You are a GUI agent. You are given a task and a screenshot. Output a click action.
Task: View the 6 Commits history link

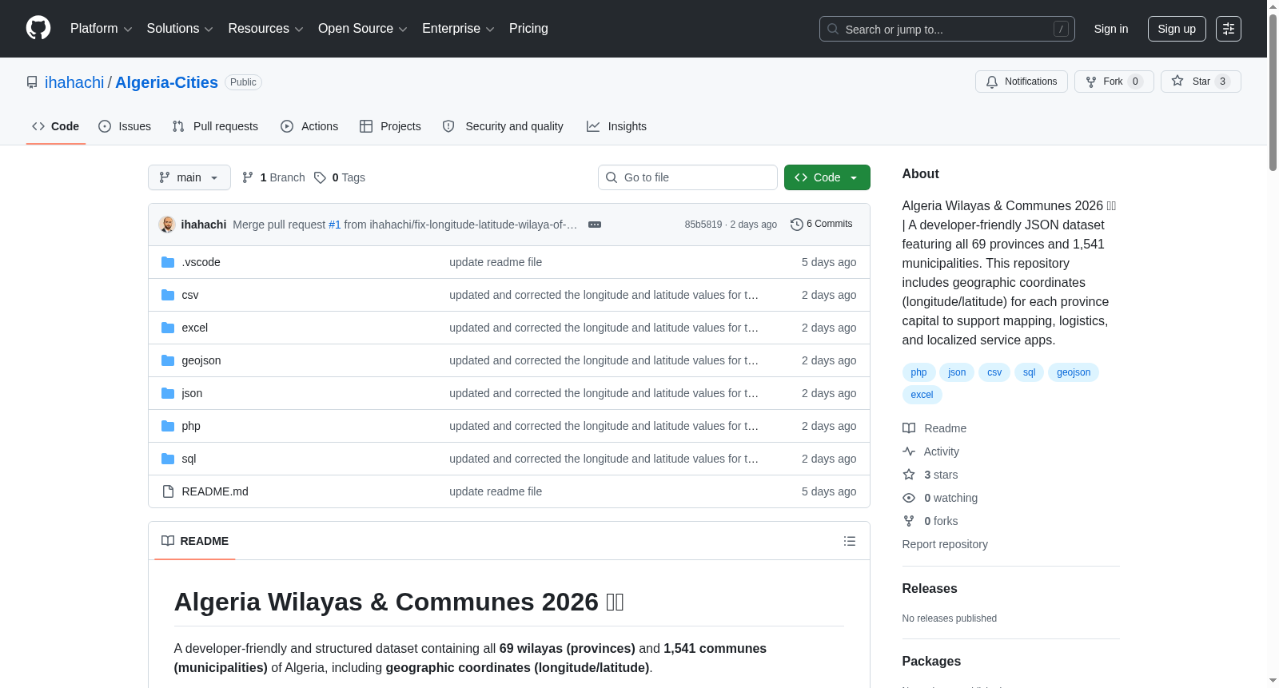click(822, 225)
